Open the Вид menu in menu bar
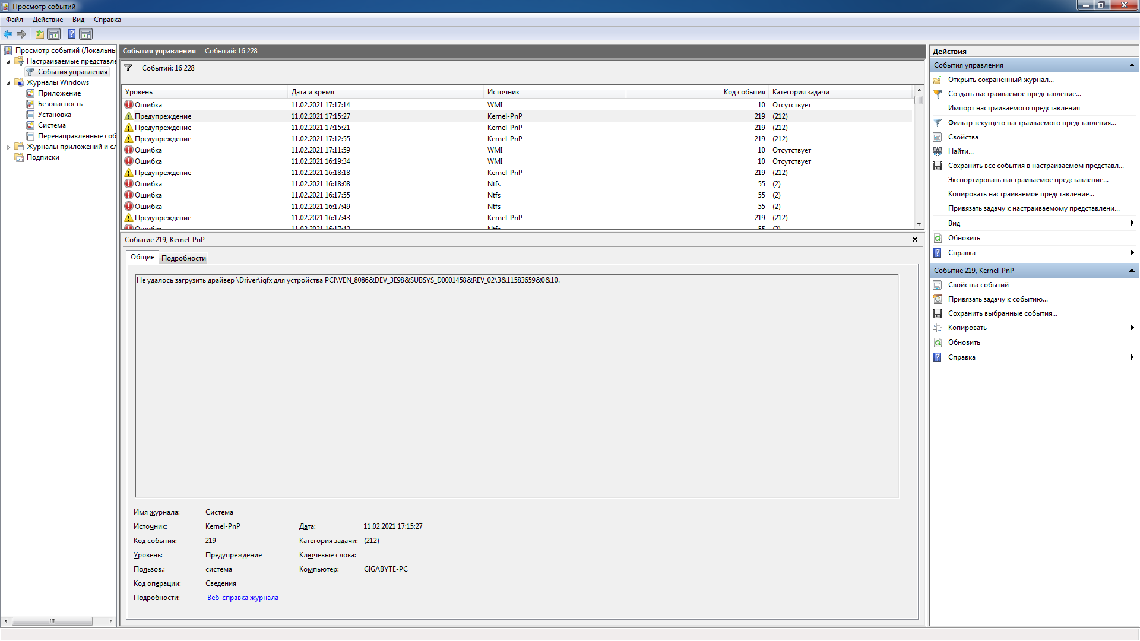This screenshot has height=641, width=1140. 78,20
